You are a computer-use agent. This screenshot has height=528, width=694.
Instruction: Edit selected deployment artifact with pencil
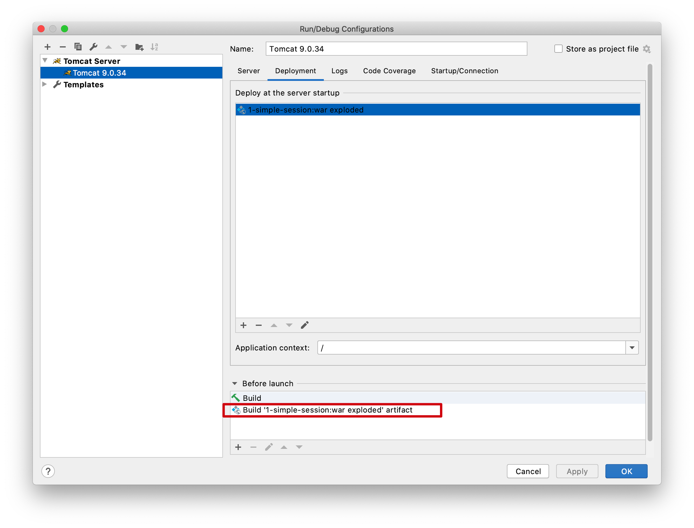[304, 325]
